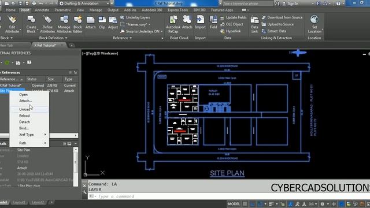Choose Attach... from the context menu
370x208 pixels.
(29, 101)
